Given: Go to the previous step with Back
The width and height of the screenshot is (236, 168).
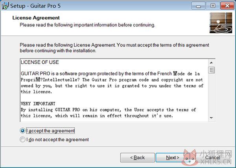Looking at the screenshot, I should tap(137, 158).
